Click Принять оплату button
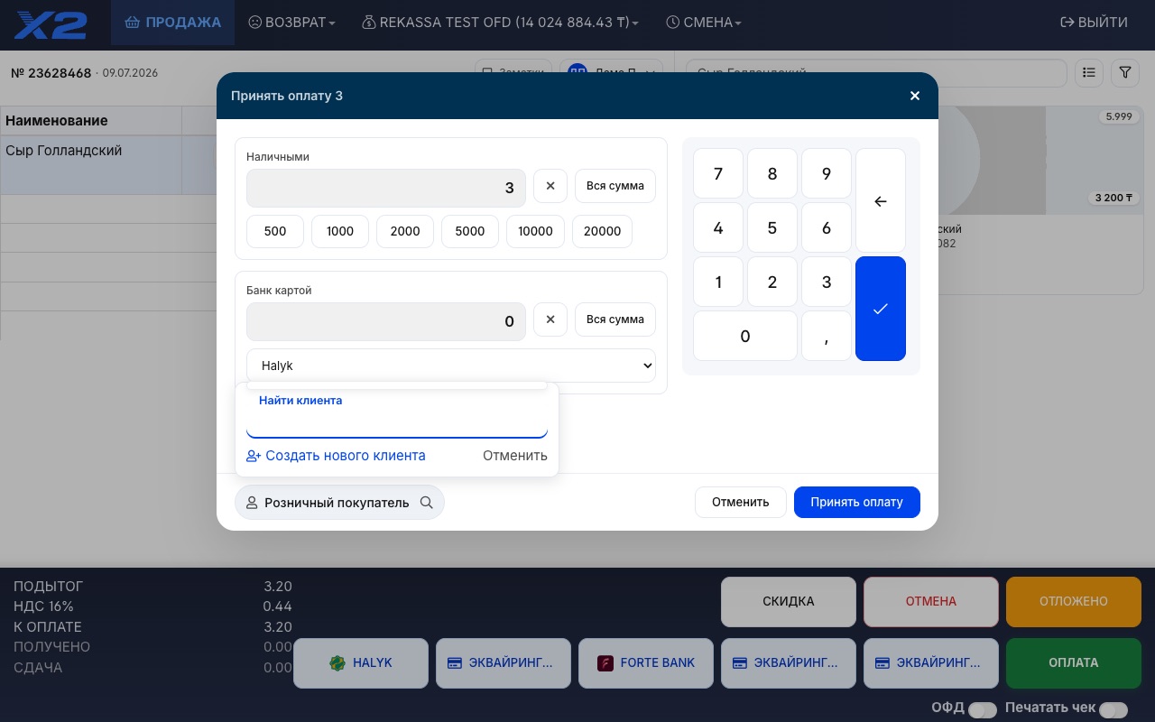The height and width of the screenshot is (722, 1155). pos(857,503)
